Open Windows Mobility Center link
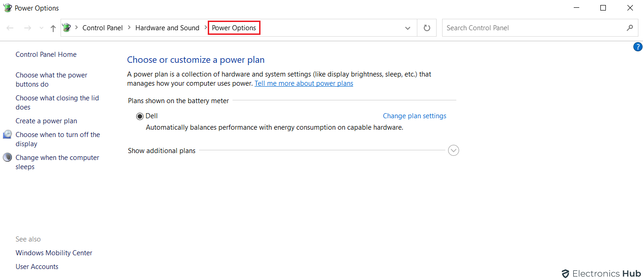The height and width of the screenshot is (280, 643). pyautogui.click(x=54, y=253)
